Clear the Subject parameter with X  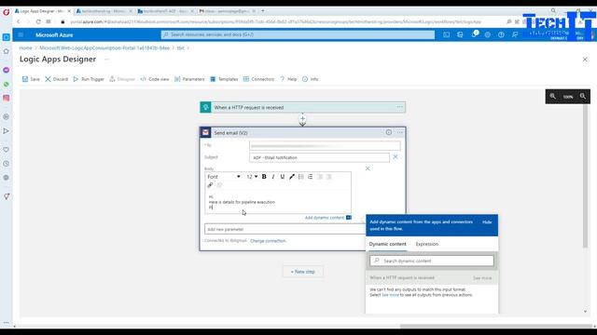pyautogui.click(x=396, y=157)
